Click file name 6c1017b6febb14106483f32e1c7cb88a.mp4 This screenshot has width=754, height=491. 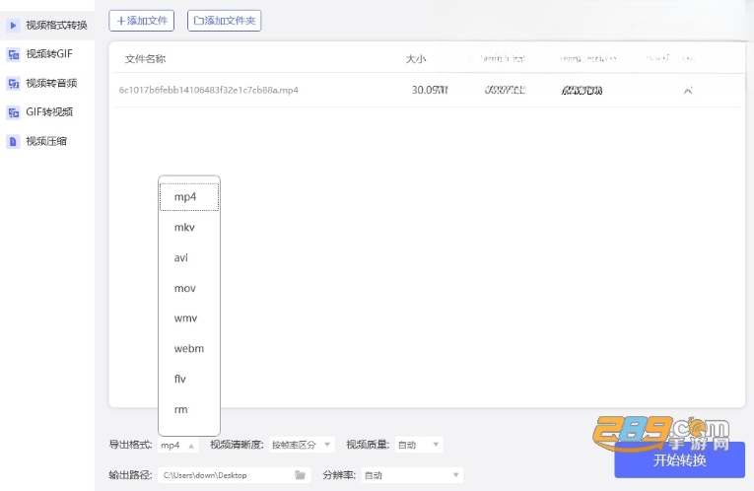[x=209, y=90]
